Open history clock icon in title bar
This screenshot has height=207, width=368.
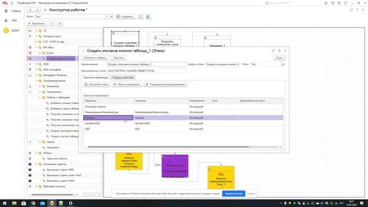(332, 3)
